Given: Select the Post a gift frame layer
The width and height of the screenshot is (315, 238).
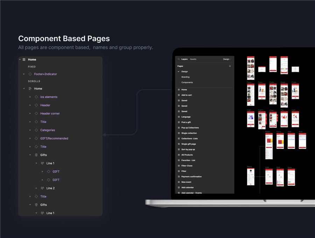Looking at the screenshot, I should coord(186,122).
